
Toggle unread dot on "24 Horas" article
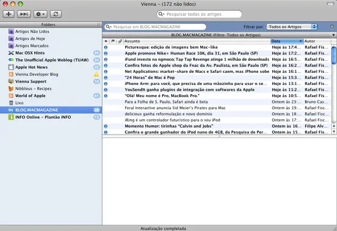[106, 78]
